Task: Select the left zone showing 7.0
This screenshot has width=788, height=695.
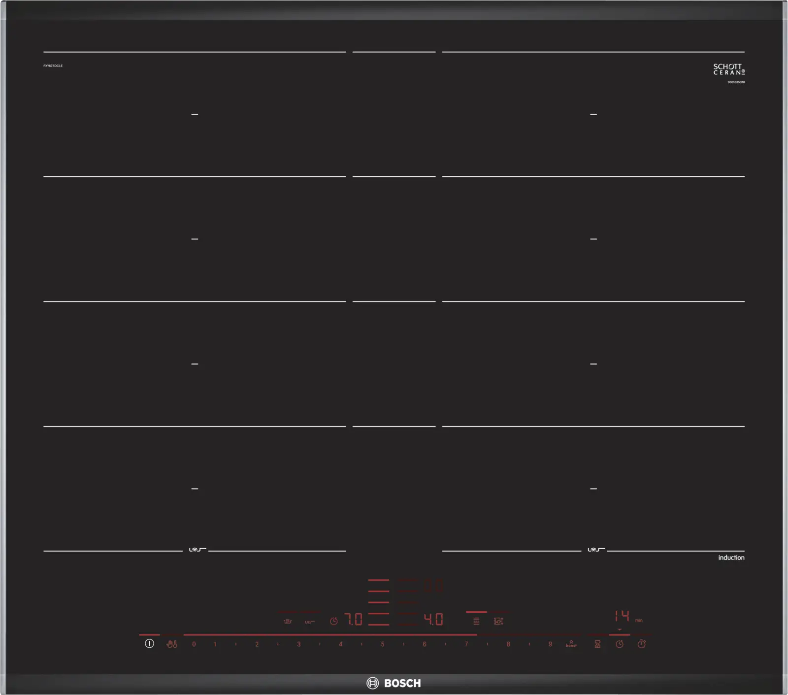Action: click(353, 619)
